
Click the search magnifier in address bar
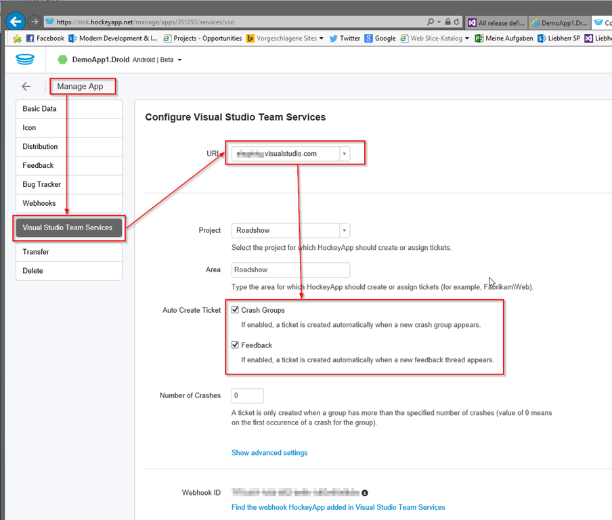(431, 22)
